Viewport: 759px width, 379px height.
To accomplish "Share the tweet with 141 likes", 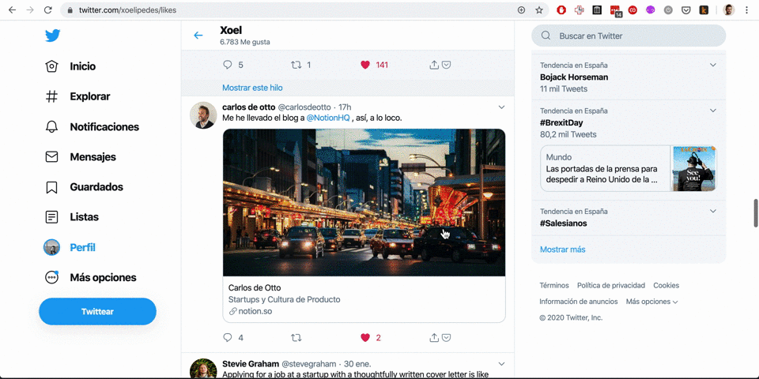I will (434, 65).
